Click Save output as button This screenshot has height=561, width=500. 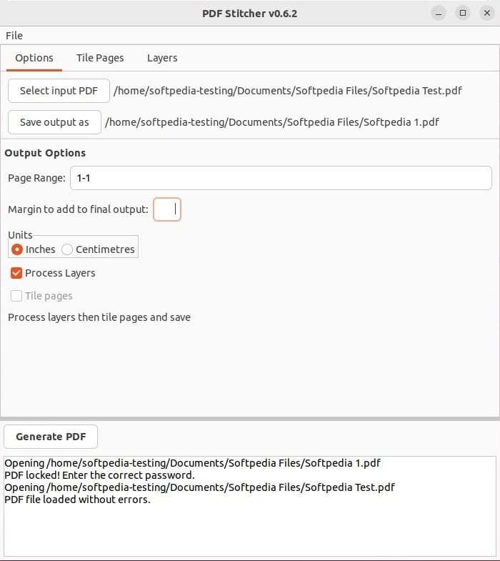(54, 122)
